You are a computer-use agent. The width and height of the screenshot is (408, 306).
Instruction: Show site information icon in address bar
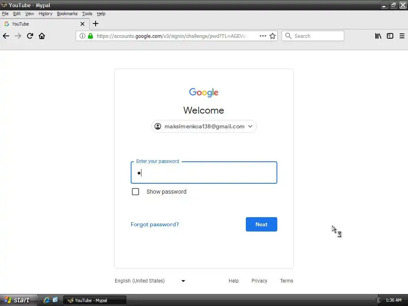click(x=82, y=36)
